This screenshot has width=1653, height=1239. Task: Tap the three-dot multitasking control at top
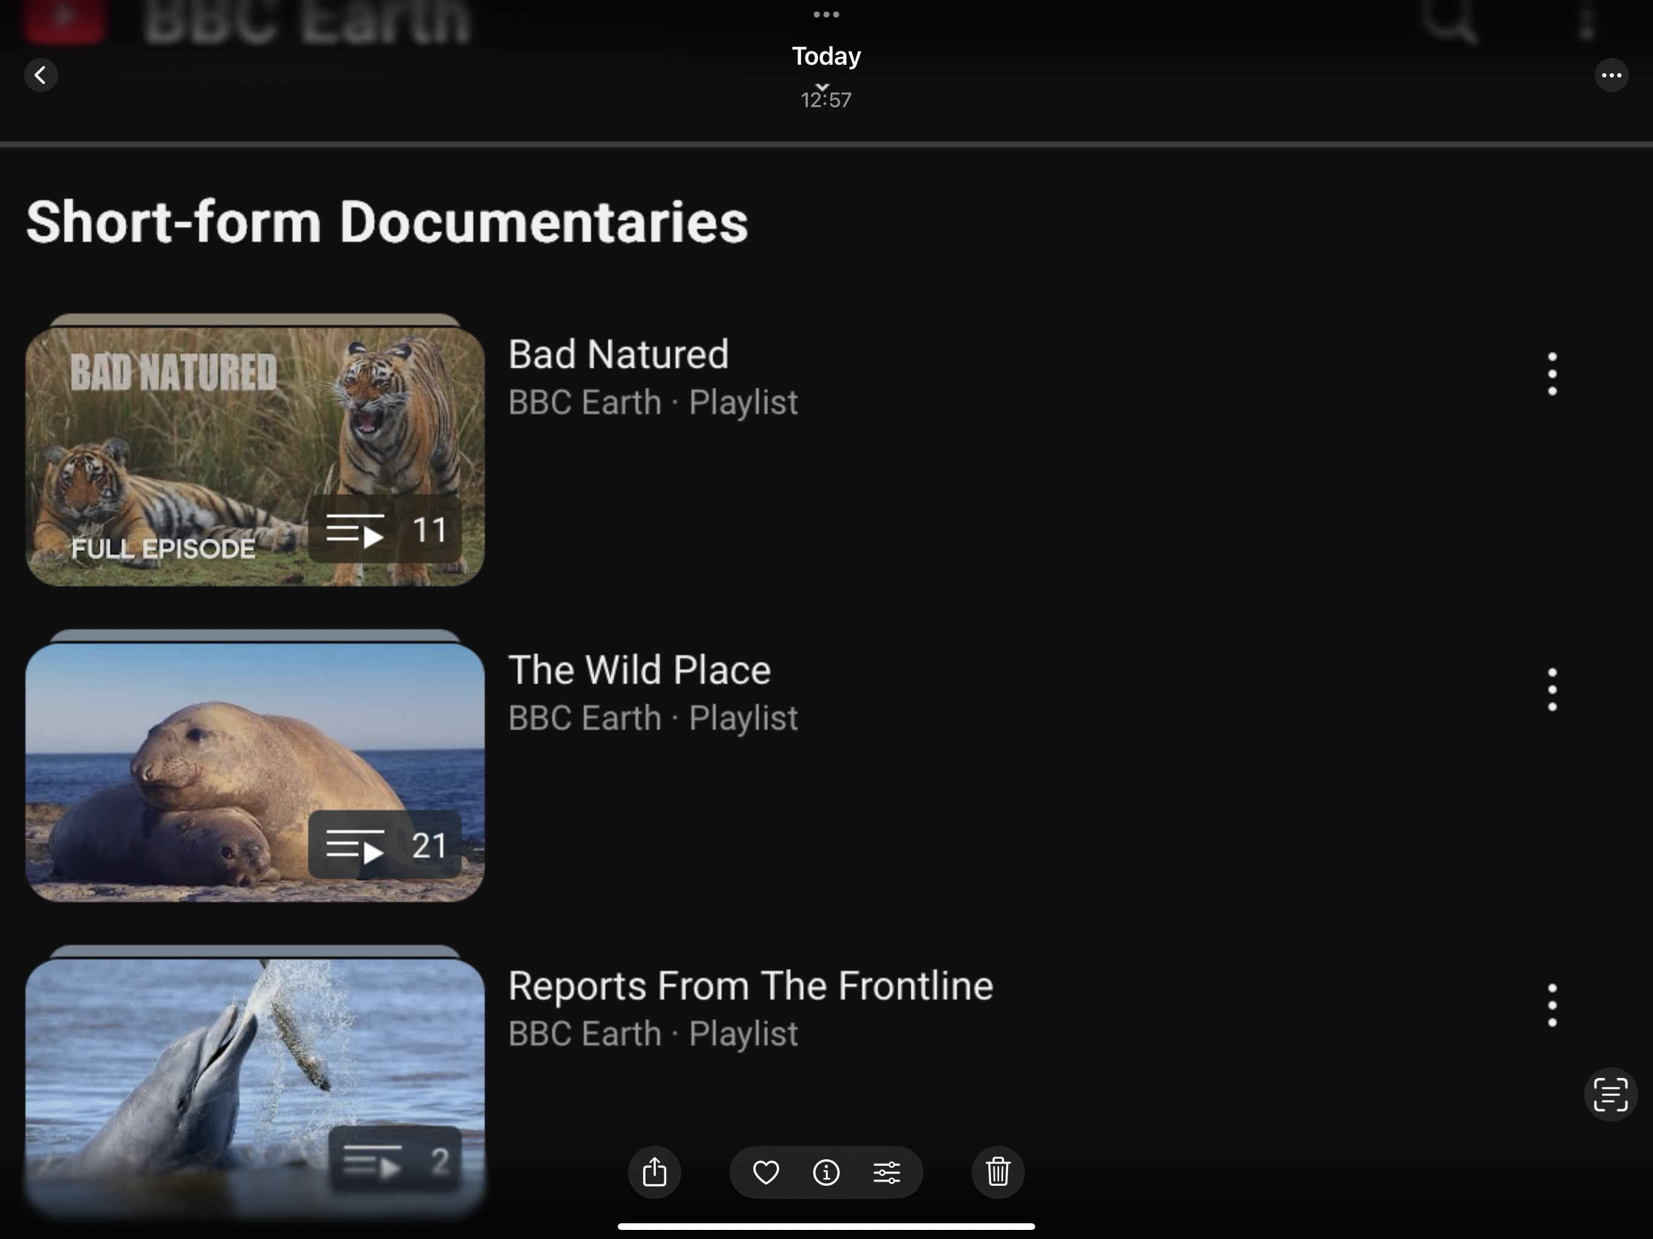point(826,14)
